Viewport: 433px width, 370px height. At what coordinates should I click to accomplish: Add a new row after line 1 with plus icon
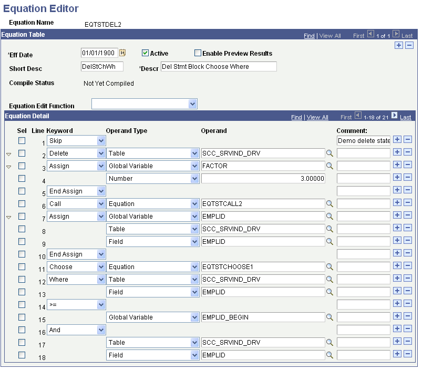[398, 140]
